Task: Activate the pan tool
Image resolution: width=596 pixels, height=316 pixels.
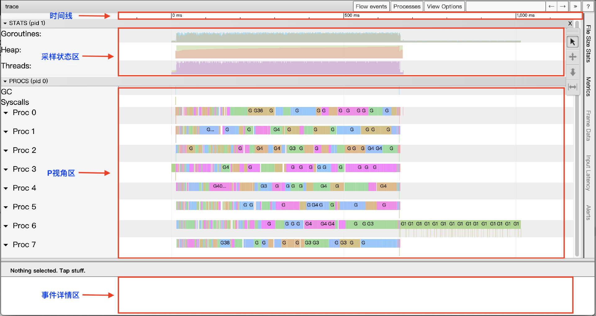Action: tap(573, 57)
